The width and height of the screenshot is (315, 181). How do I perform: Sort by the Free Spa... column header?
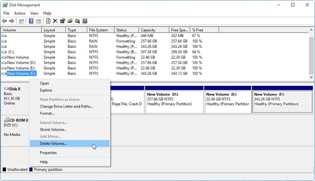tap(180, 30)
